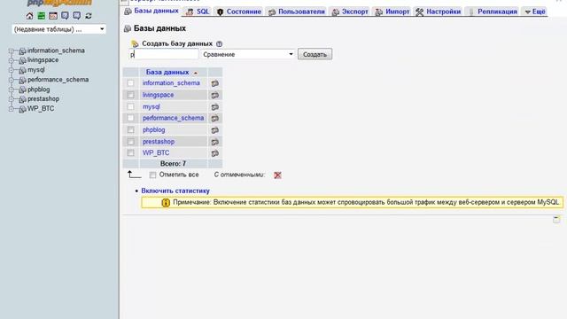Switch to the Импорт tab

[392, 12]
